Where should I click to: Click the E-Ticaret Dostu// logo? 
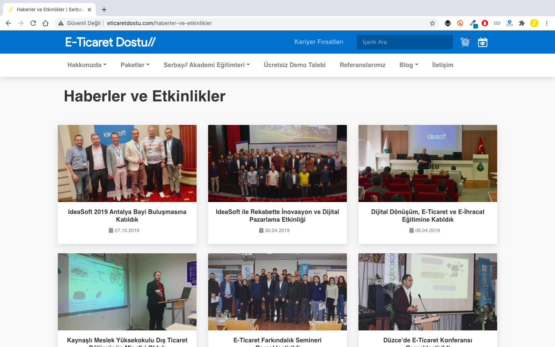pyautogui.click(x=111, y=42)
